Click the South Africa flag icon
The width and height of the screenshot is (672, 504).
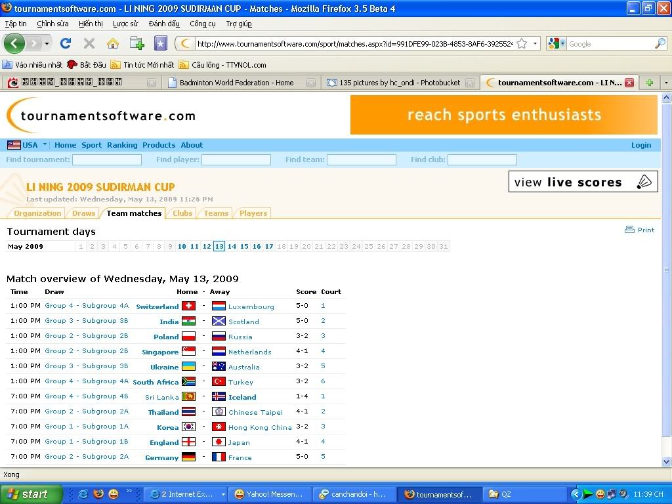pos(188,381)
